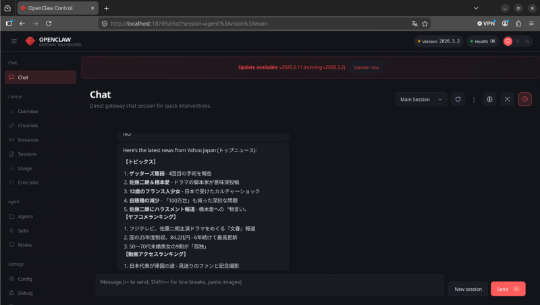Open the Overview page
This screenshot has width=540, height=305.
click(40, 111)
